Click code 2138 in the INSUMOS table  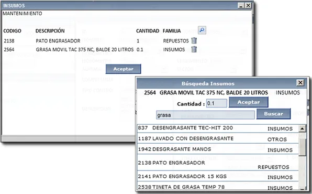[x=9, y=41]
